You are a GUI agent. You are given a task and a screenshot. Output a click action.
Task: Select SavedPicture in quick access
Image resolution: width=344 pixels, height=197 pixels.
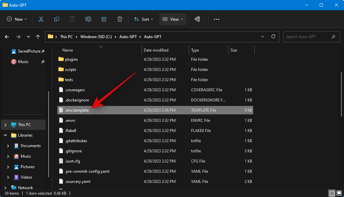28,51
